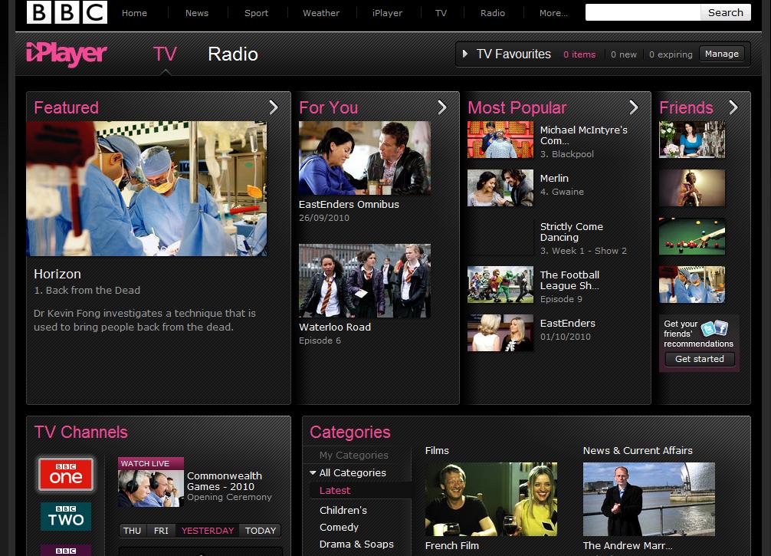Open the Friends snooker table thumbnail
The width and height of the screenshot is (771, 556).
(x=692, y=236)
